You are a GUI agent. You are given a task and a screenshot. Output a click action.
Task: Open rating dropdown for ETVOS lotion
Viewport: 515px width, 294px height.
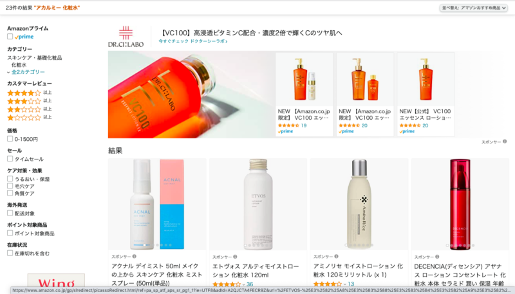click(x=243, y=284)
